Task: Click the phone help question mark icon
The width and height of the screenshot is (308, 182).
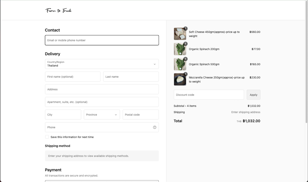Action: 155,127
